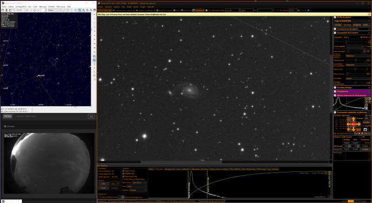
Task: Click the magnifier icon in the Cartes du Ciel toolbar
Action: (14, 10)
